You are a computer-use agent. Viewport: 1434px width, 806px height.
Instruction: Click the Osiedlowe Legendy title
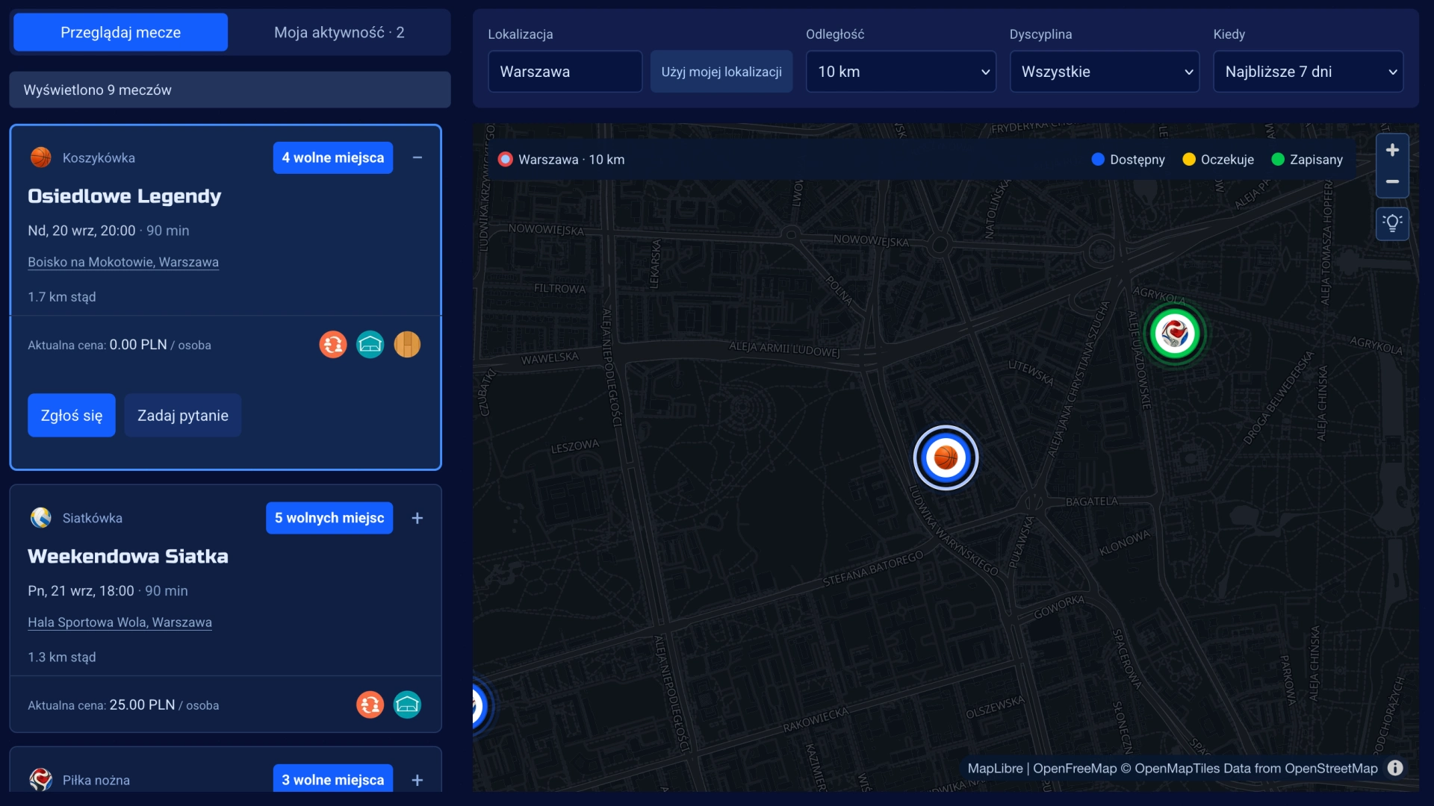tap(125, 196)
